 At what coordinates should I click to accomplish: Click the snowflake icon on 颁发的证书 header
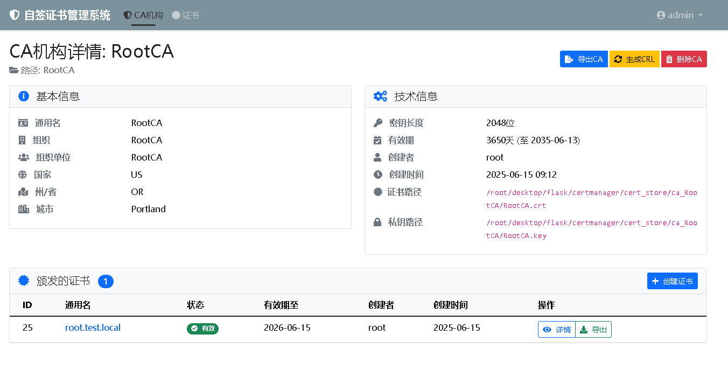coord(23,281)
